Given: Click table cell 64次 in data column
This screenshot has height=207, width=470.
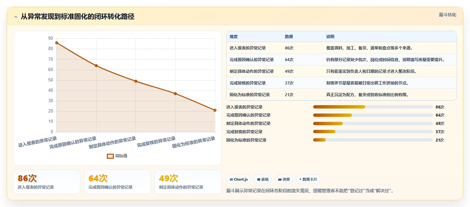Looking at the screenshot, I should tap(289, 60).
